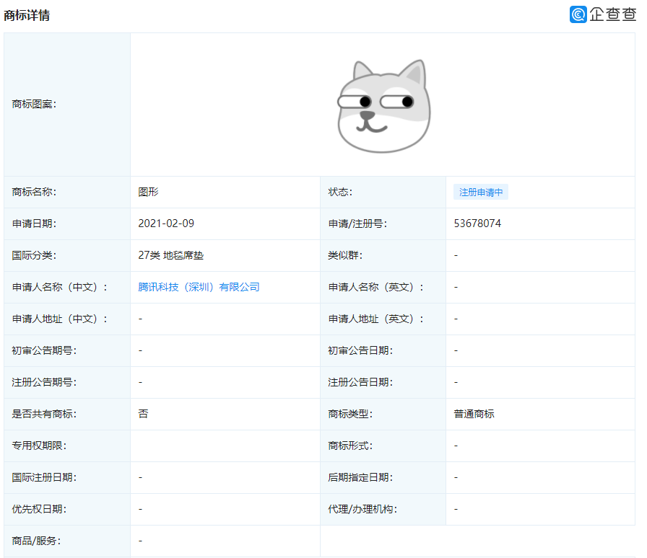Viewport: 647px width, 558px height.
Task: Open 腾讯科技（深圳）有限公司 applicant link
Action: click(x=199, y=287)
